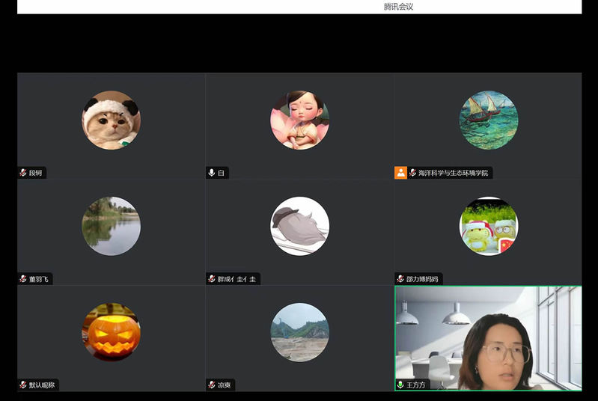Click the lotus girl avatar of participant 白
The width and height of the screenshot is (598, 401).
(x=299, y=120)
